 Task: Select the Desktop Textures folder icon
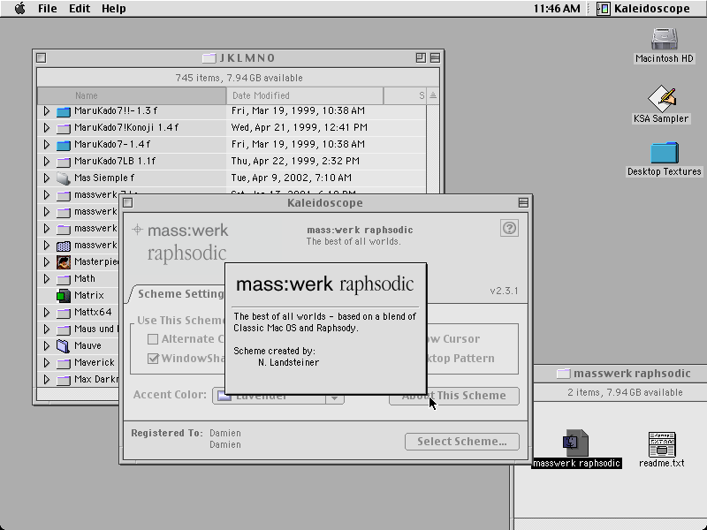coord(665,153)
